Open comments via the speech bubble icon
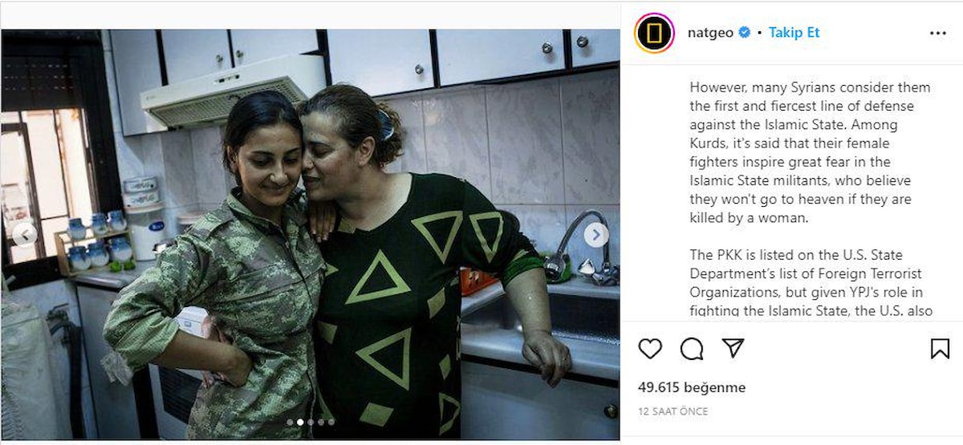Viewport: 963px width, 445px height. [x=692, y=348]
